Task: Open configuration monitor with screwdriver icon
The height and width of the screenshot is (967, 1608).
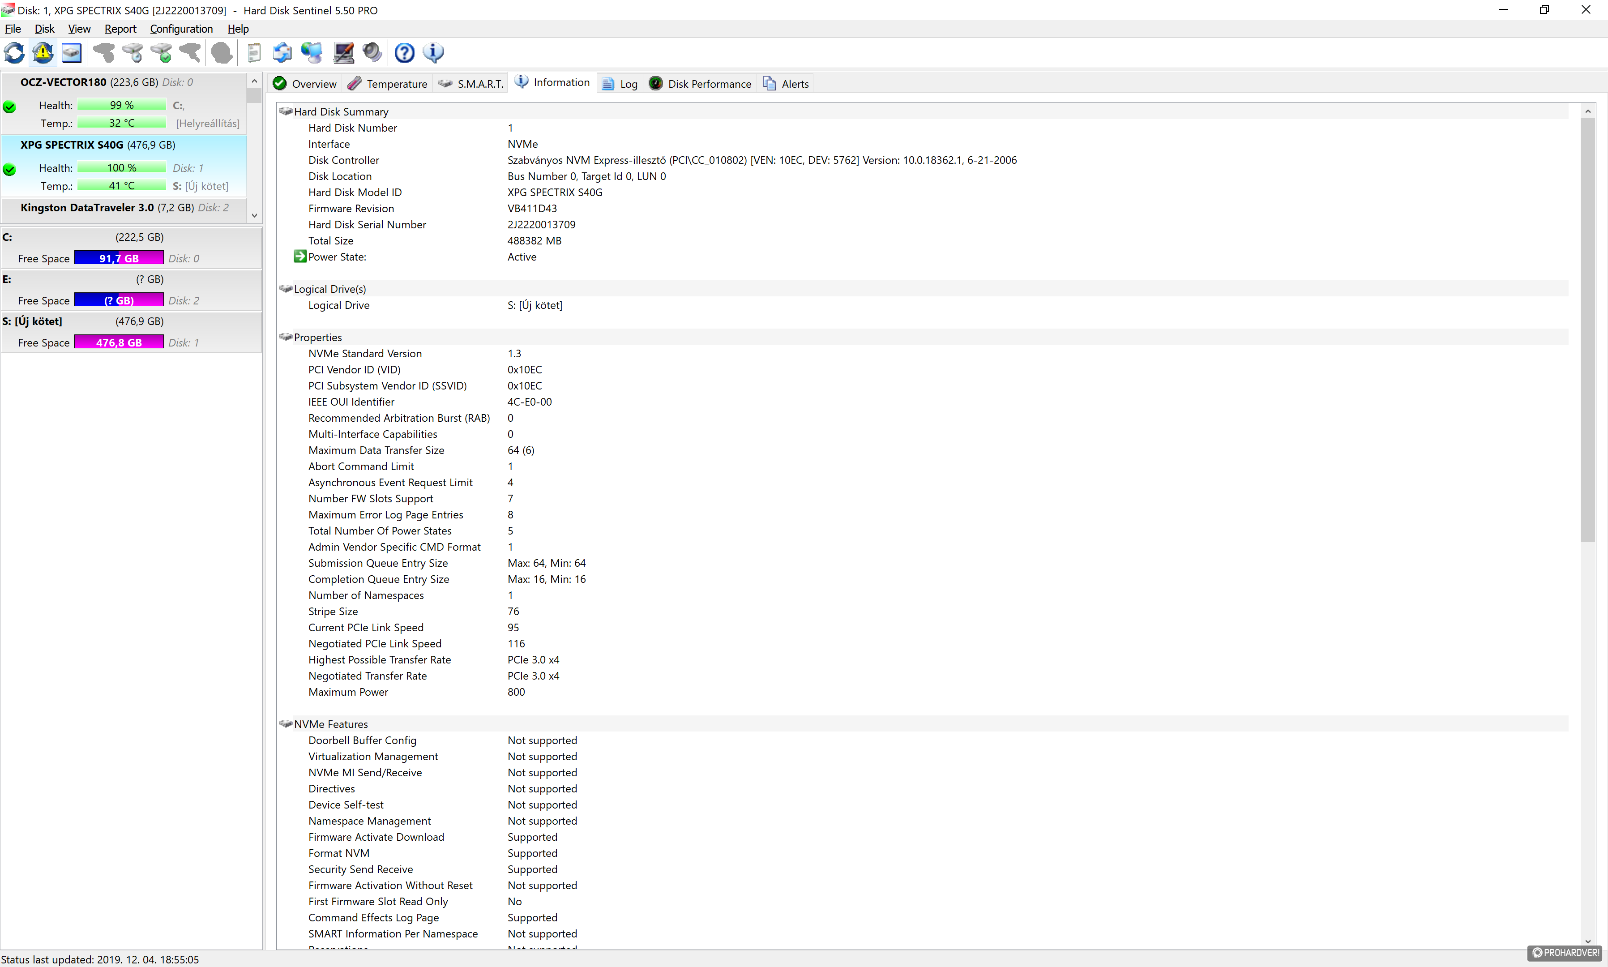Action: (x=343, y=53)
